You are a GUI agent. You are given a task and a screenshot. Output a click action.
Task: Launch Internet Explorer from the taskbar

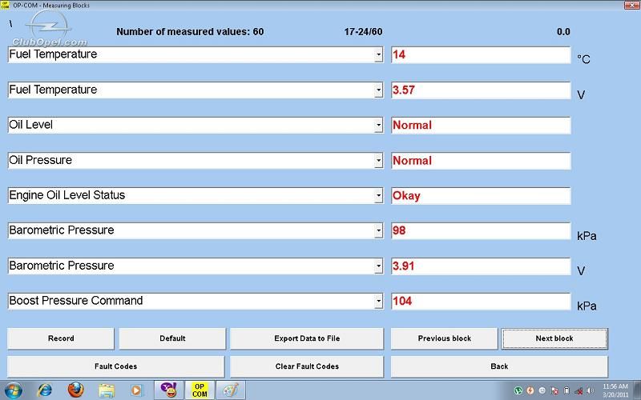pos(44,390)
